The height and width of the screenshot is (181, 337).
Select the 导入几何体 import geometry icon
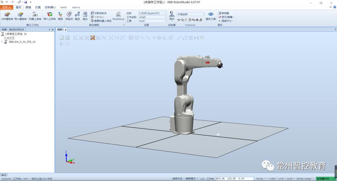[50, 16]
